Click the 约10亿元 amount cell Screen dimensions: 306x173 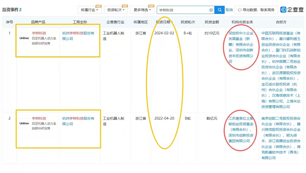(212, 33)
